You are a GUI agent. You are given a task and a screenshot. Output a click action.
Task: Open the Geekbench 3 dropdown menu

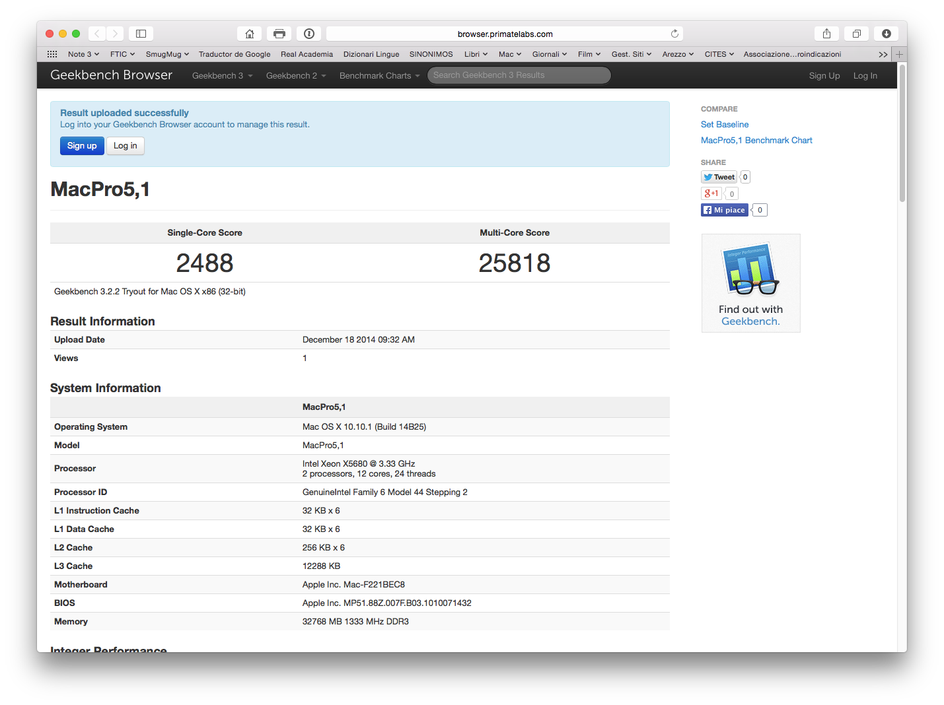(222, 75)
